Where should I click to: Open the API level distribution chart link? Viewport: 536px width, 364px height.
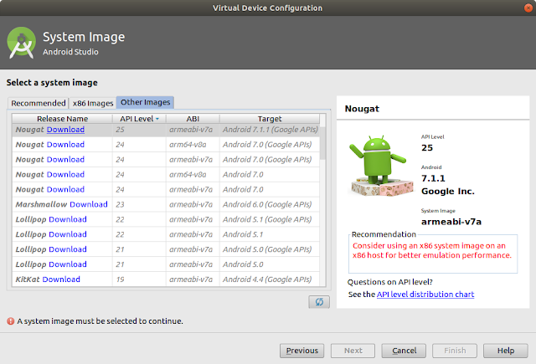click(425, 295)
